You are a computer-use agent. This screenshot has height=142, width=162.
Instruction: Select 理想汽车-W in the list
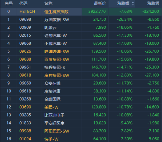pos(55,35)
